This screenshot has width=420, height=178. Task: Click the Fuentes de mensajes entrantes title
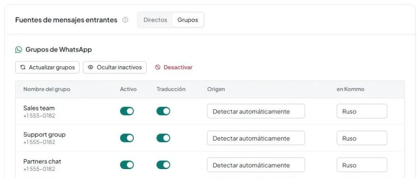[x=66, y=20]
